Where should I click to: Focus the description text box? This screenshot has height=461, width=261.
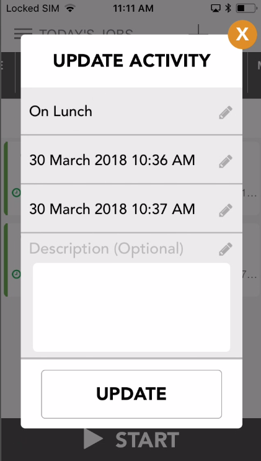tap(131, 307)
